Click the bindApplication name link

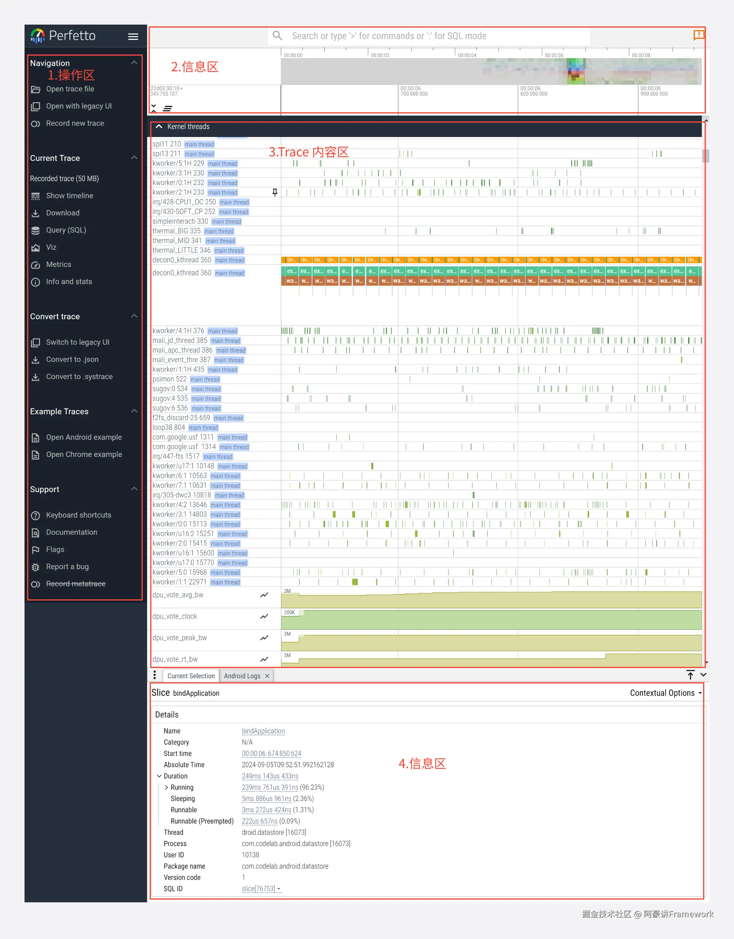[263, 731]
